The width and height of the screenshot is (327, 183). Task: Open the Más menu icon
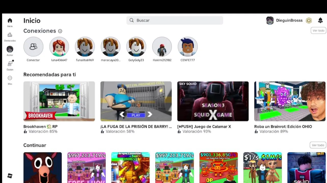[x=10, y=78]
